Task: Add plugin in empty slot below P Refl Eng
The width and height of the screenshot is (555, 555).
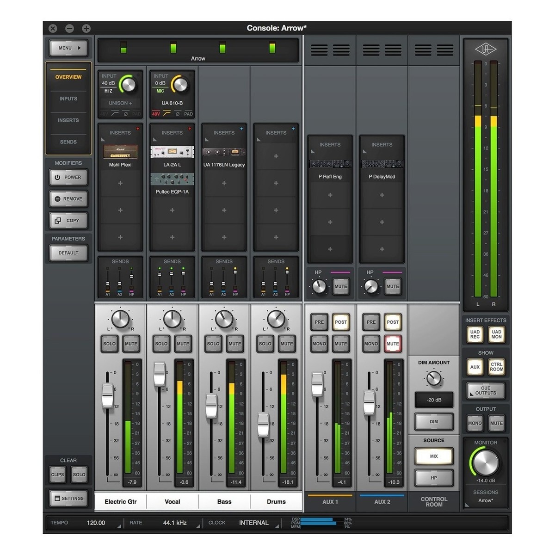Action: point(330,195)
